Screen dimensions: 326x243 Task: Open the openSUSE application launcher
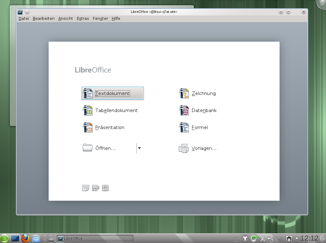pyautogui.click(x=5, y=238)
